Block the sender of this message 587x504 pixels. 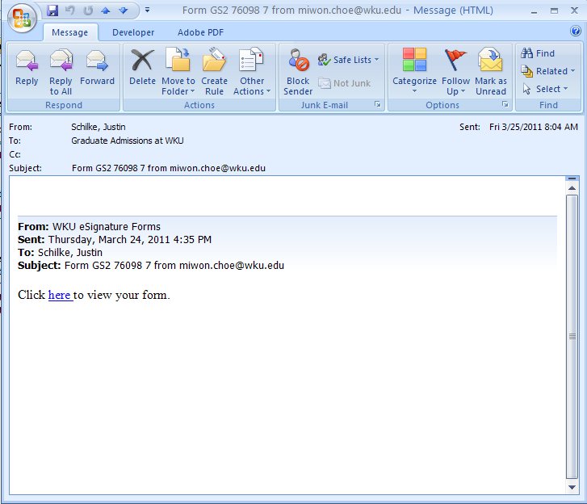pos(298,69)
